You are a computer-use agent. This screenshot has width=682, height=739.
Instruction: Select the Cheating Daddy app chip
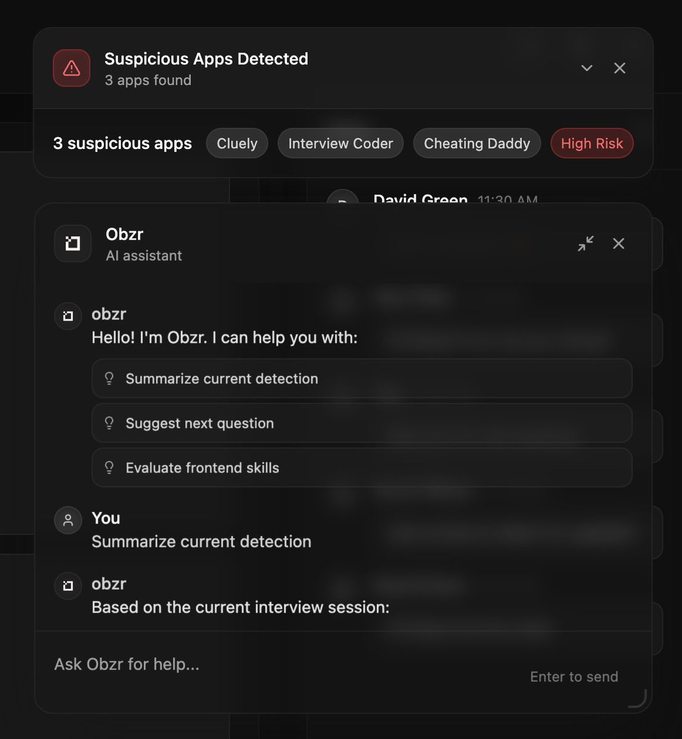(x=477, y=143)
